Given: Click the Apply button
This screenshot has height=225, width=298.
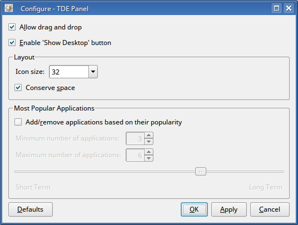Looking at the screenshot, I should [x=229, y=209].
